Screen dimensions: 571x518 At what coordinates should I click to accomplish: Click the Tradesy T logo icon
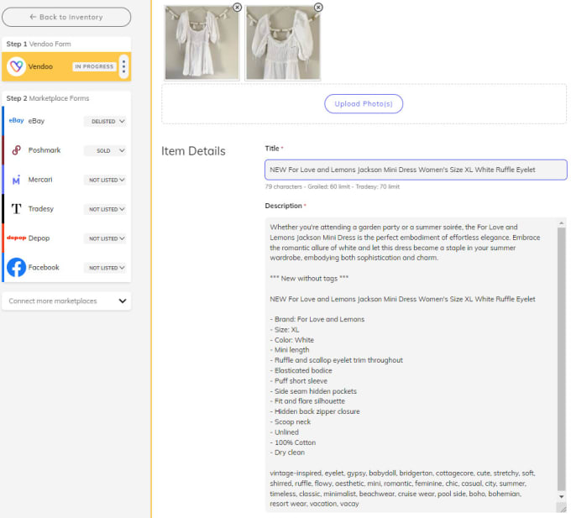pyautogui.click(x=17, y=209)
